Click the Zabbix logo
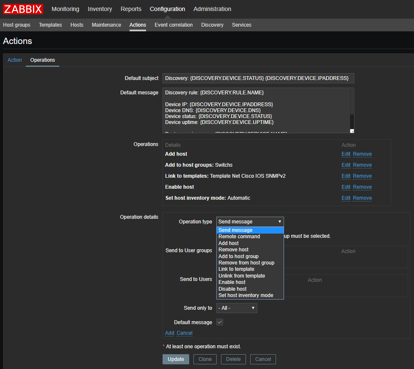Screen dimensions: 414x369 pos(23,9)
